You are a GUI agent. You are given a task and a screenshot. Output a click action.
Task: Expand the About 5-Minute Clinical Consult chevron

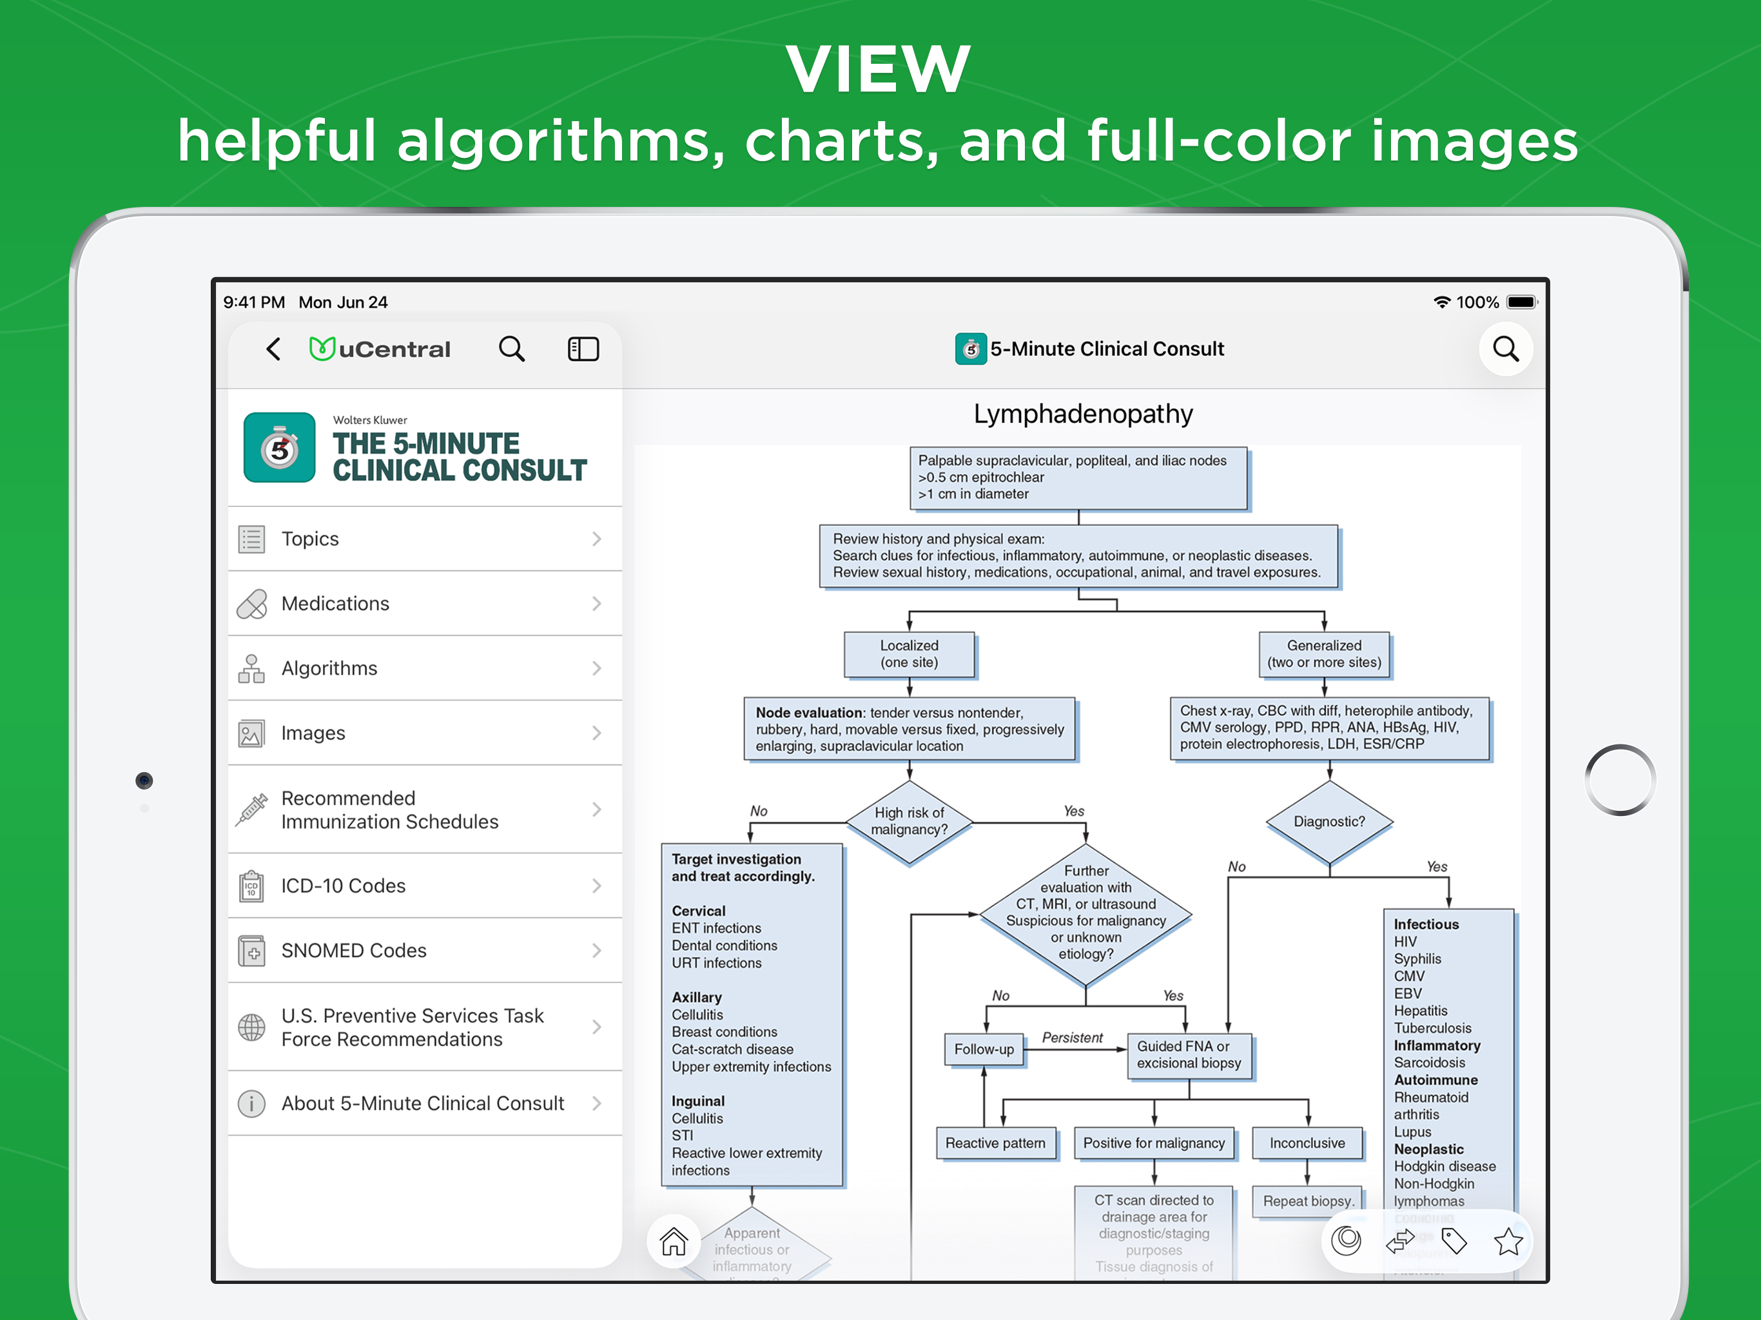click(x=596, y=1103)
